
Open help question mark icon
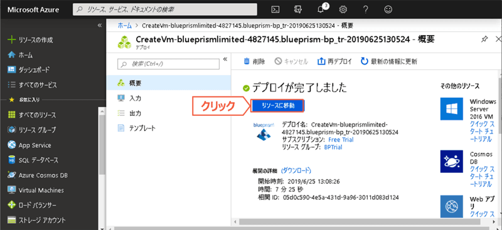pos(366,9)
